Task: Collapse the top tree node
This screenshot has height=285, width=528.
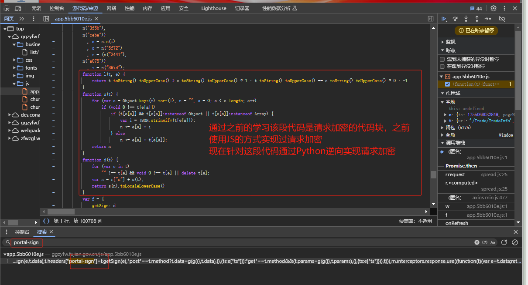Action: tap(5, 29)
